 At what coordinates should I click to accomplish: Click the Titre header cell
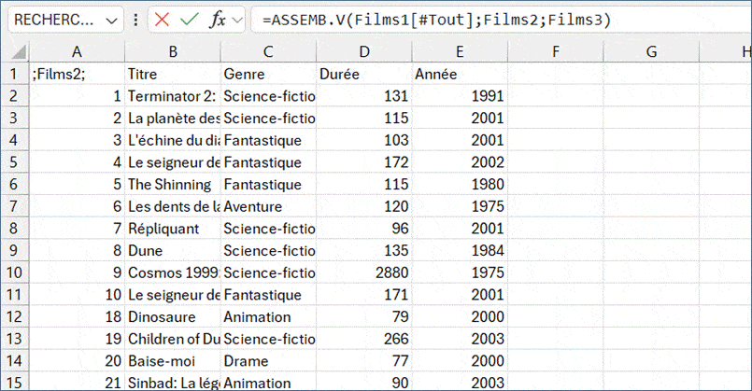[173, 74]
